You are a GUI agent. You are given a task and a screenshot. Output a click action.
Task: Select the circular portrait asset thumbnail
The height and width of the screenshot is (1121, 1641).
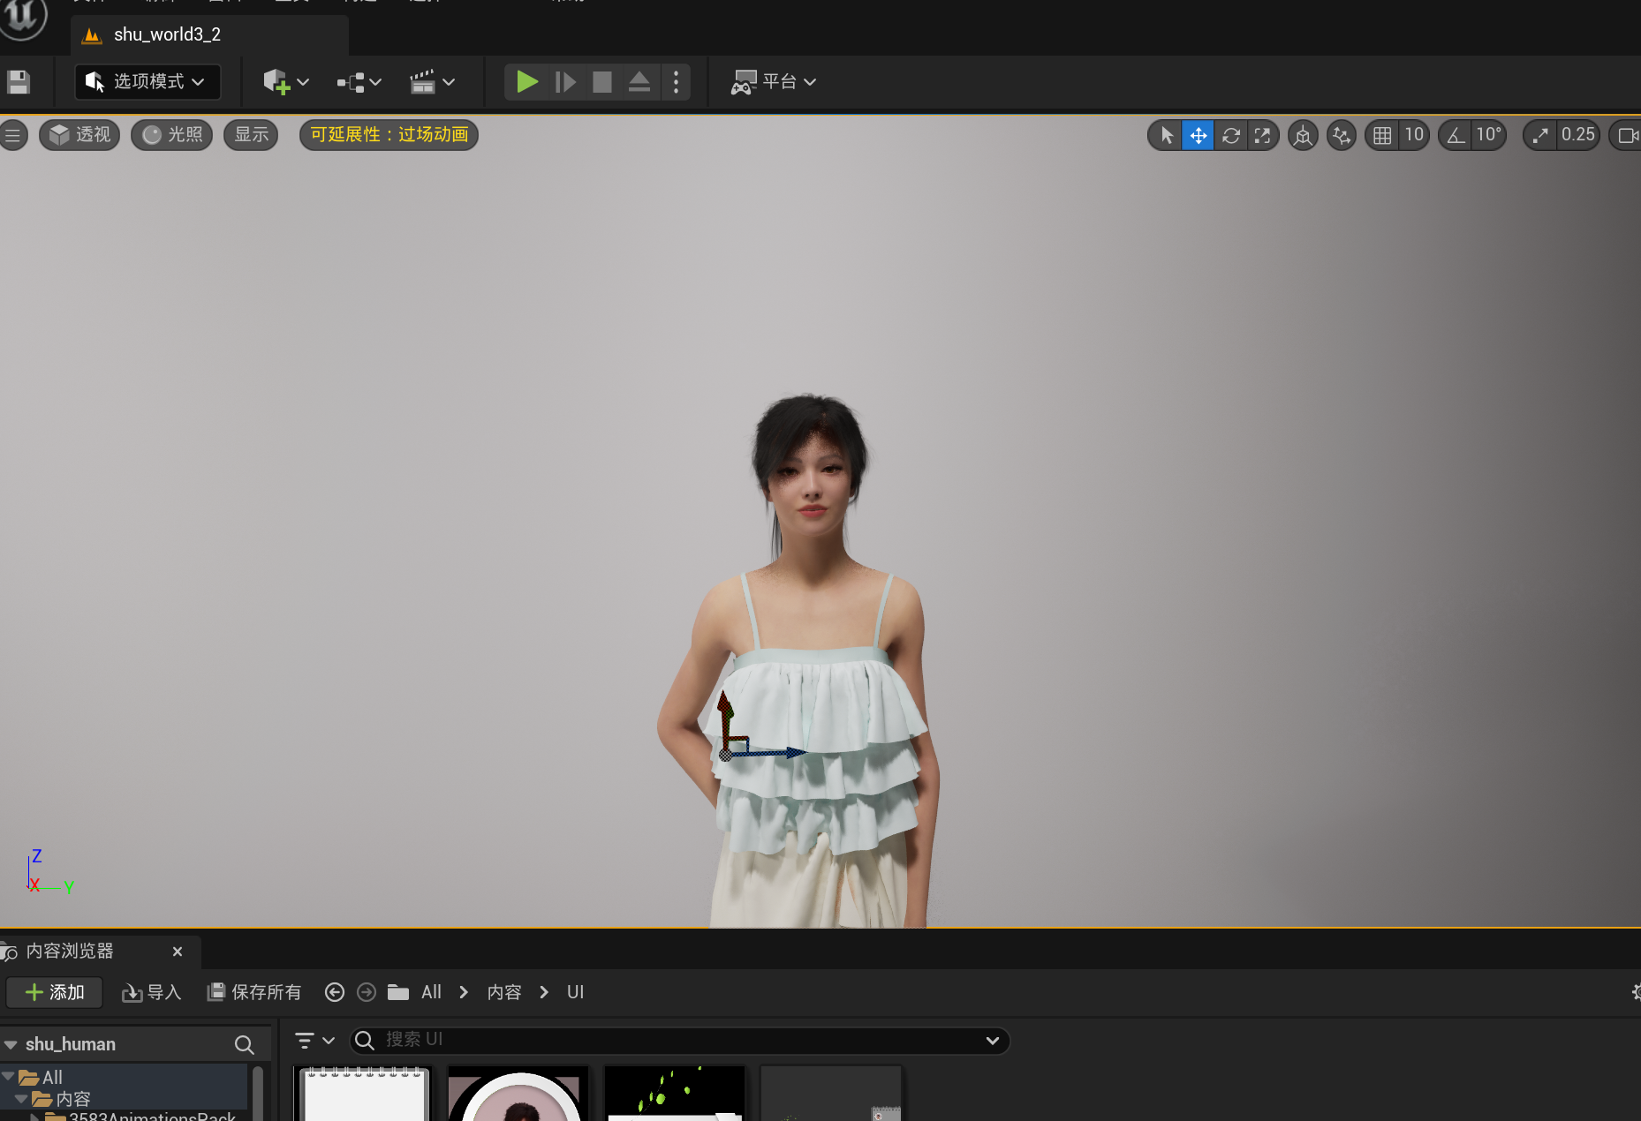(x=518, y=1094)
